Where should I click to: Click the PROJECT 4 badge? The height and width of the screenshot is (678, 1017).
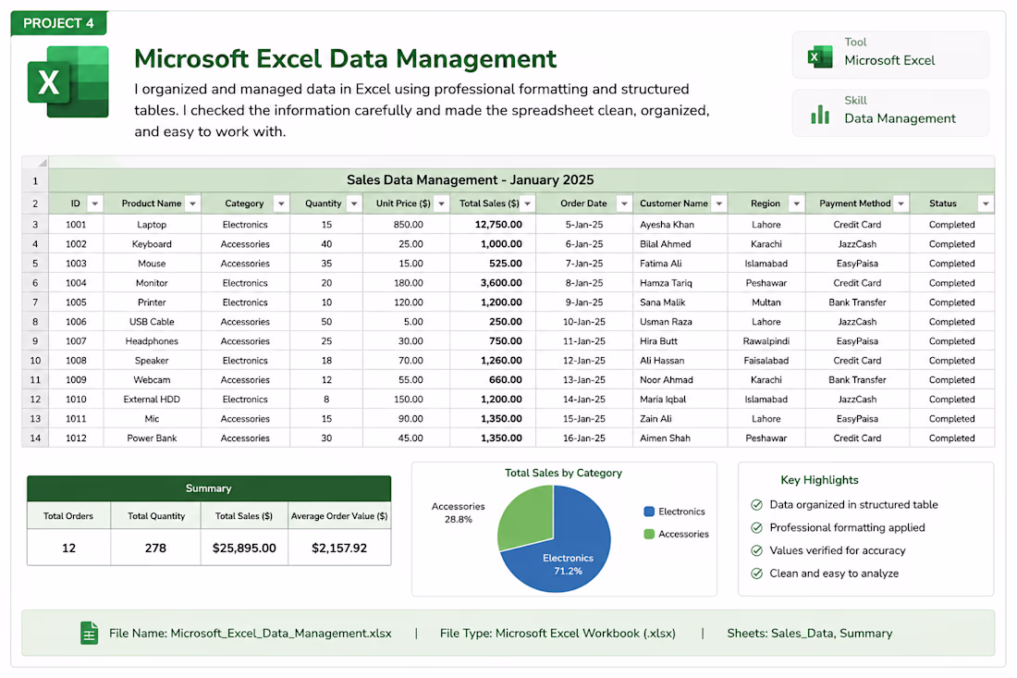(x=58, y=23)
